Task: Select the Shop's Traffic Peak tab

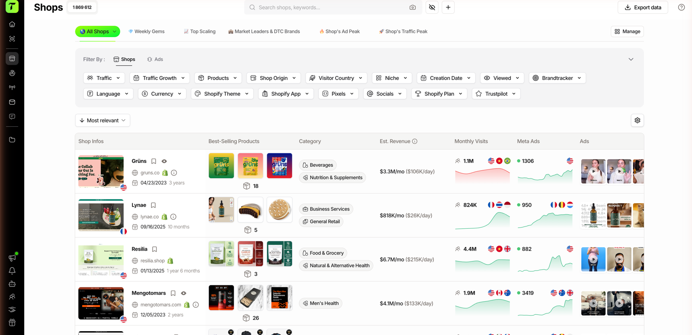Action: coord(403,32)
